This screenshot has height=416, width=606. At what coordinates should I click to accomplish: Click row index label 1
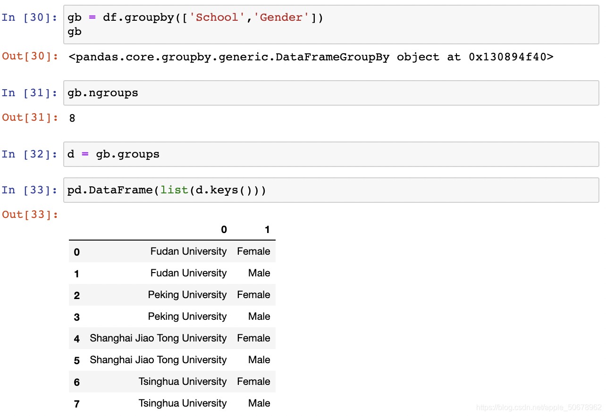77,274
